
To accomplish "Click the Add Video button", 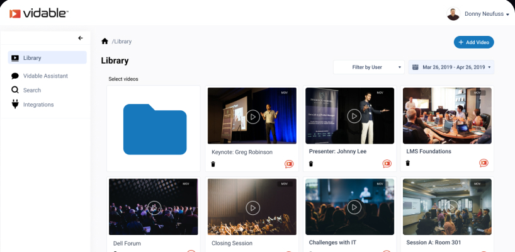I will click(473, 42).
